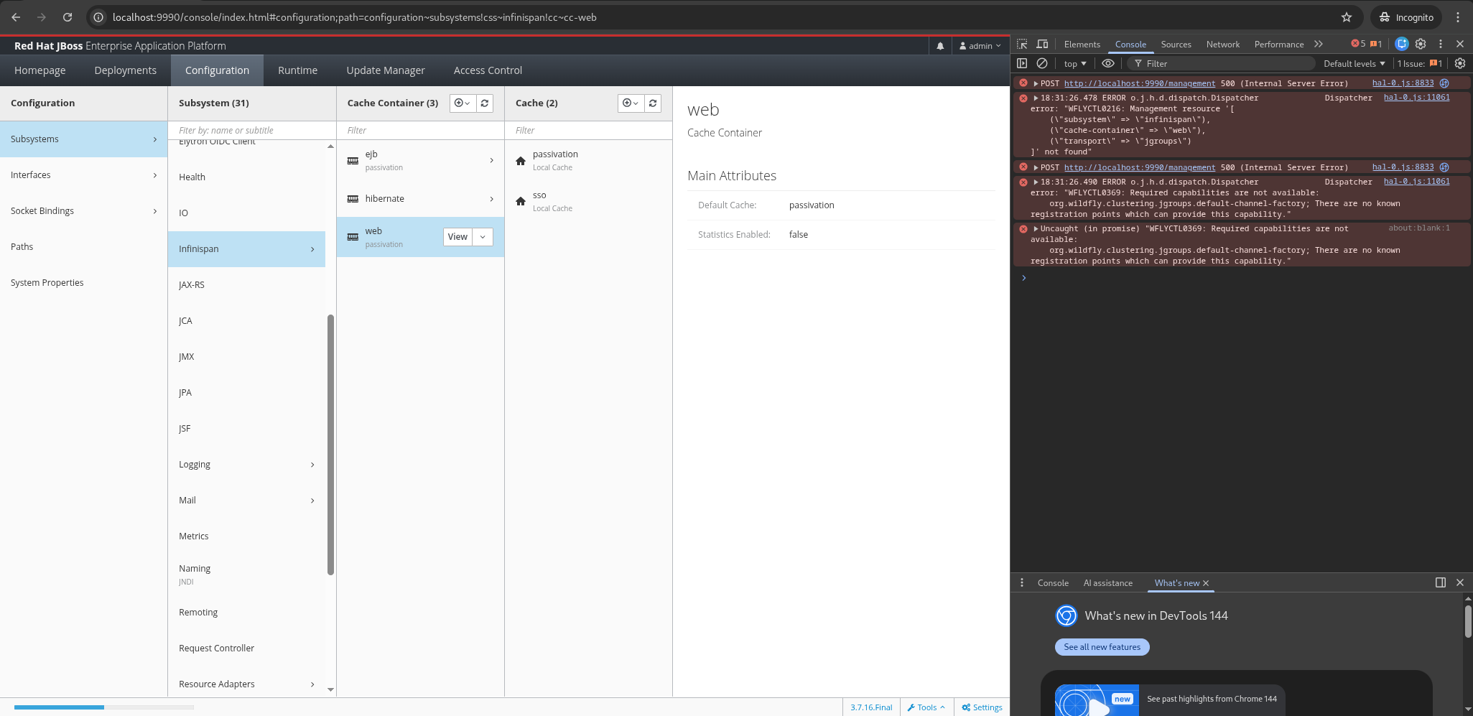Reload the page with the refresh icon
1473x716 pixels.
coord(68,17)
